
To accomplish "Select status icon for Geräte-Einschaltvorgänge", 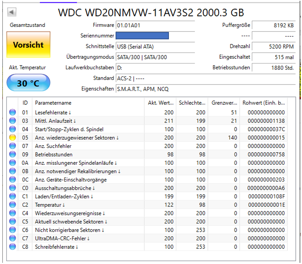I will click(12, 180).
